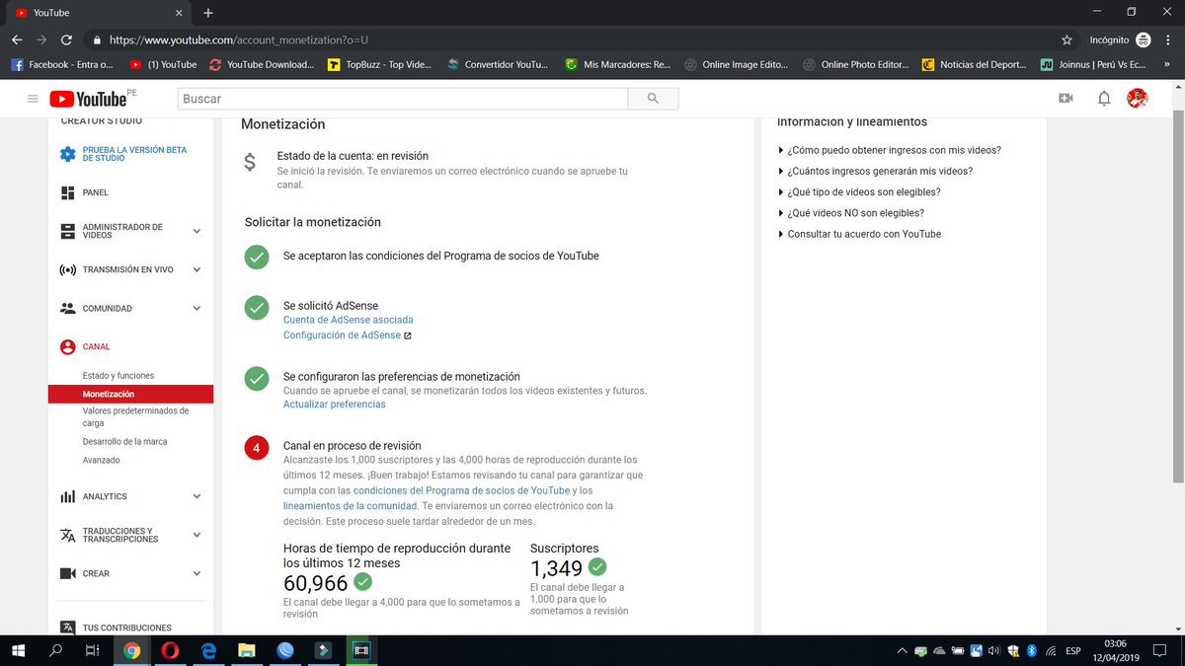Open File Explorer from taskbar
Viewport: 1185px width, 666px height.
pos(247,650)
